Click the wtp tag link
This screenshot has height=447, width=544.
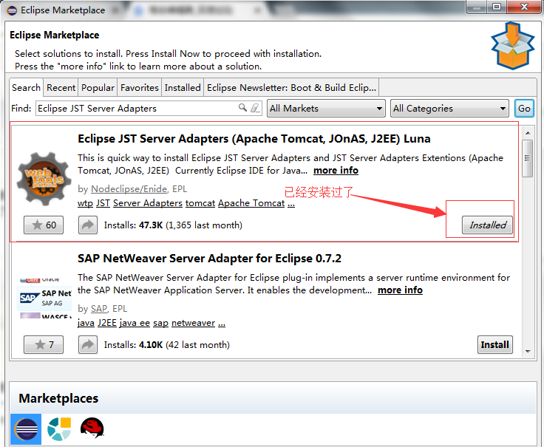85,203
